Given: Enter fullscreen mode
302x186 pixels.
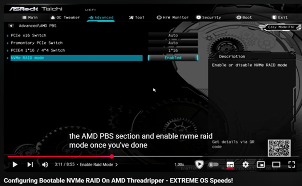Looking at the screenshot, I should click(291, 164).
